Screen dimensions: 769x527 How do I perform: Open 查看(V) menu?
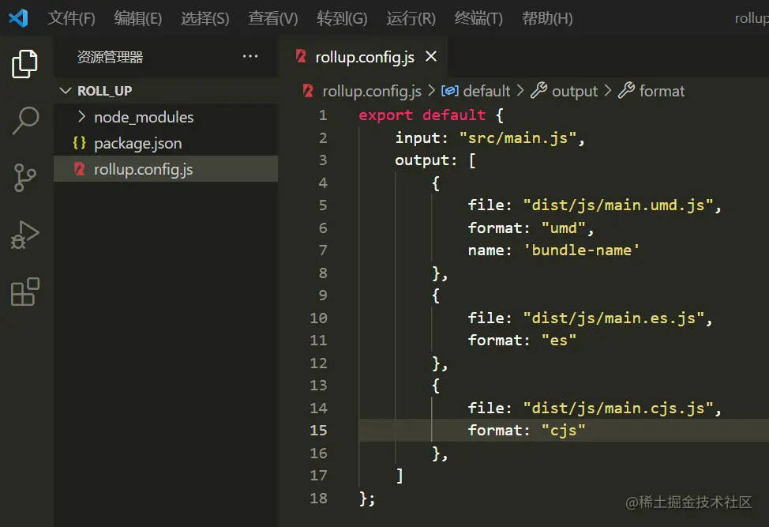click(273, 18)
